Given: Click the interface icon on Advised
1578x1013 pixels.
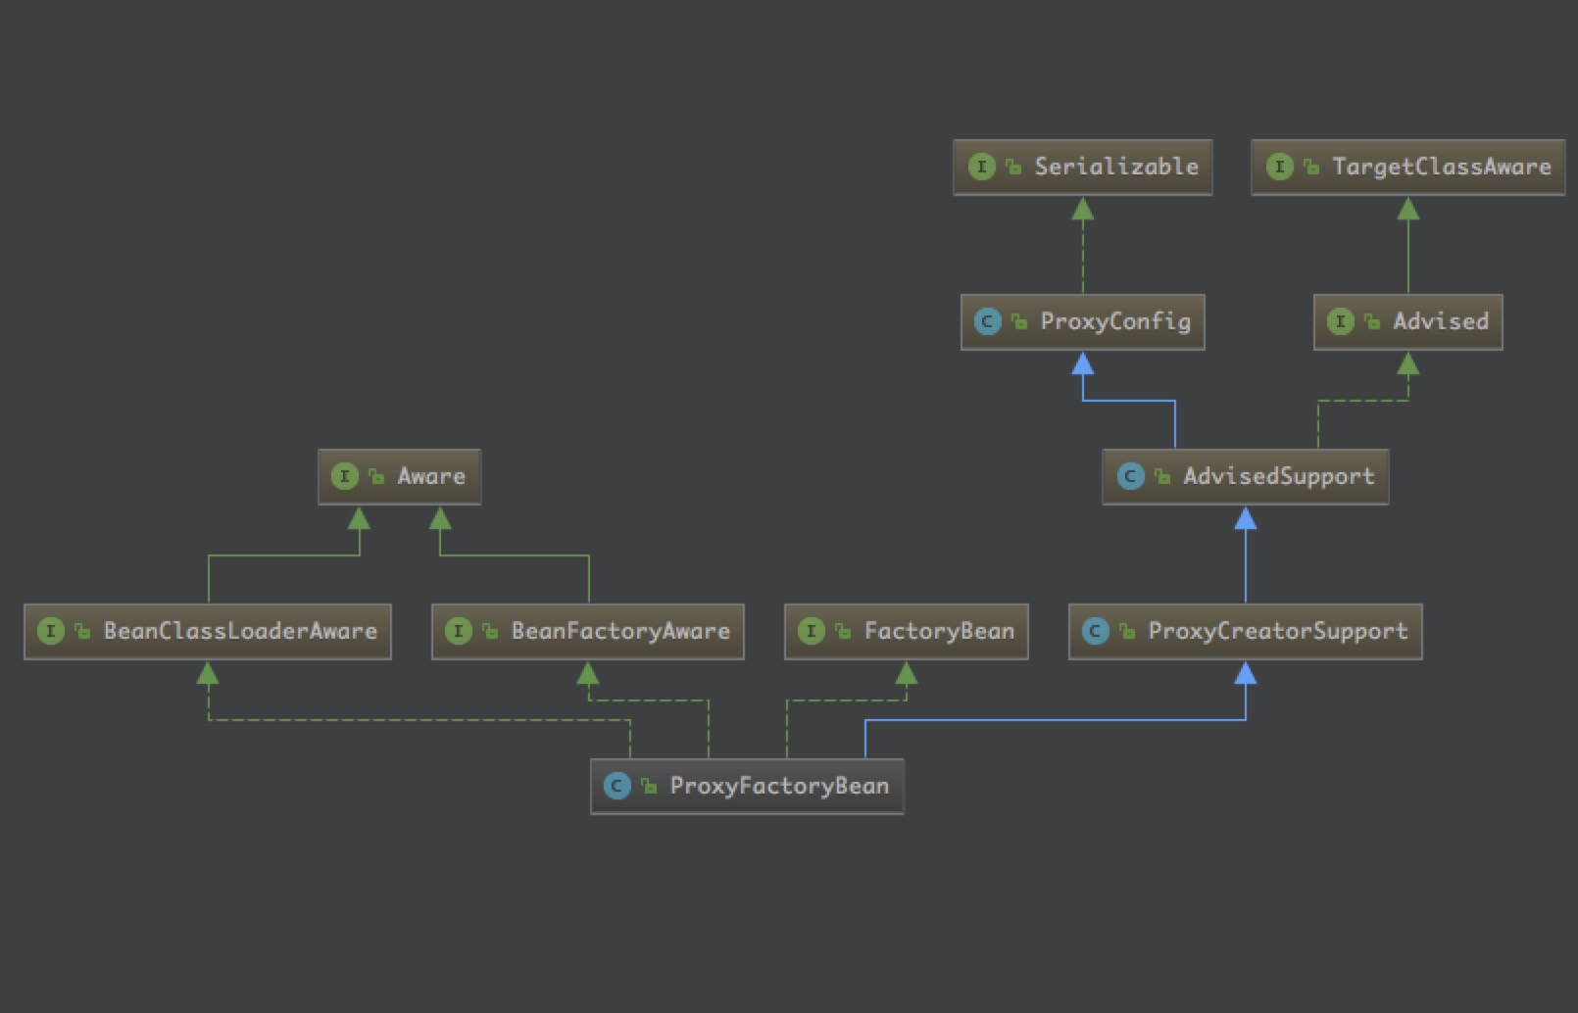Looking at the screenshot, I should (1341, 321).
